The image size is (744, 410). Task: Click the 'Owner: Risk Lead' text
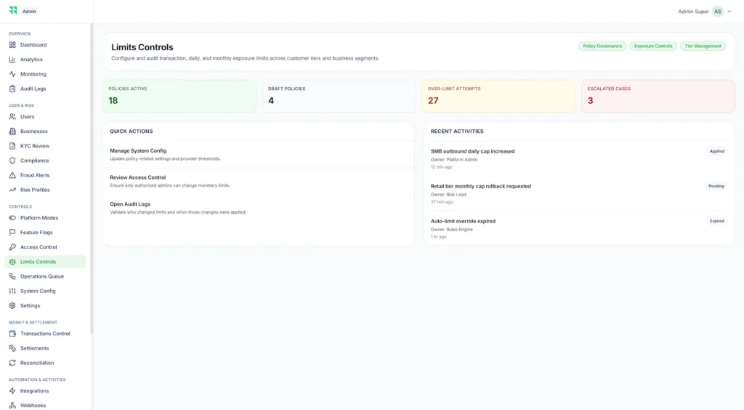pos(448,195)
